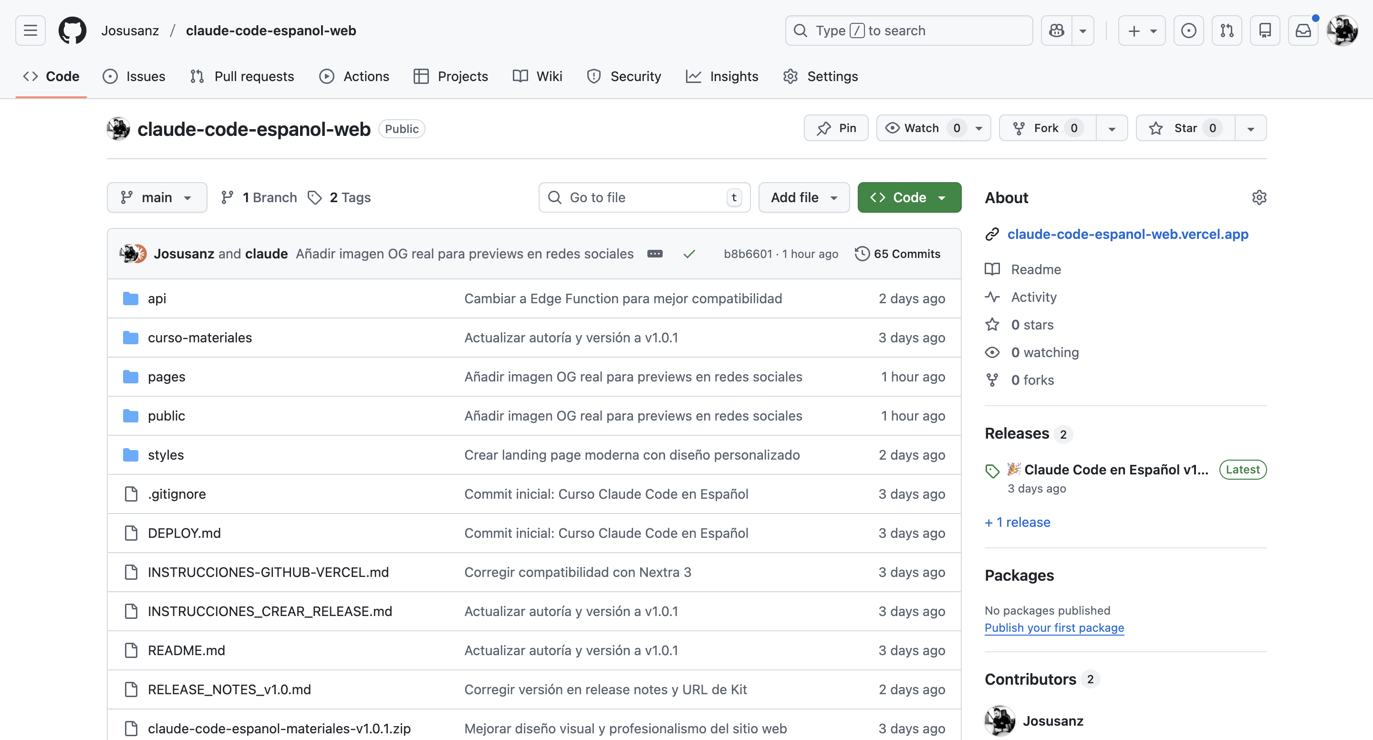1373x740 pixels.
Task: Open the curso-materiales folder
Action: pos(199,338)
